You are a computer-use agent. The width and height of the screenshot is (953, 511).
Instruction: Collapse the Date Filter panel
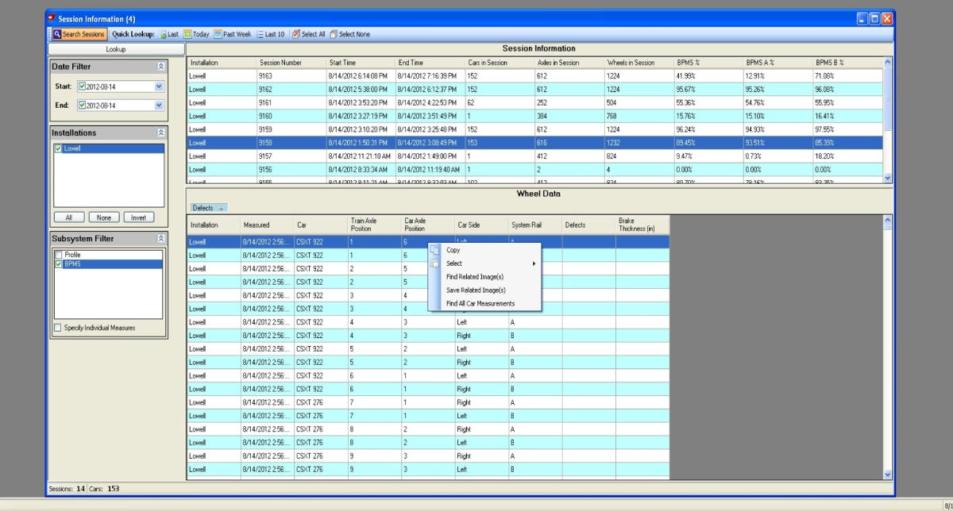pyautogui.click(x=160, y=67)
